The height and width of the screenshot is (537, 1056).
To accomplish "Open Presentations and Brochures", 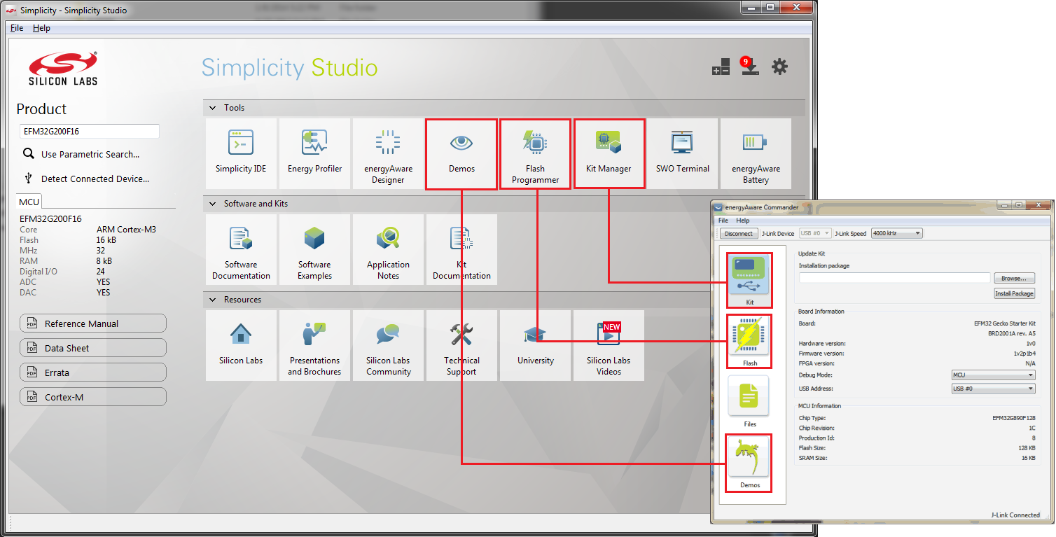I will click(314, 345).
